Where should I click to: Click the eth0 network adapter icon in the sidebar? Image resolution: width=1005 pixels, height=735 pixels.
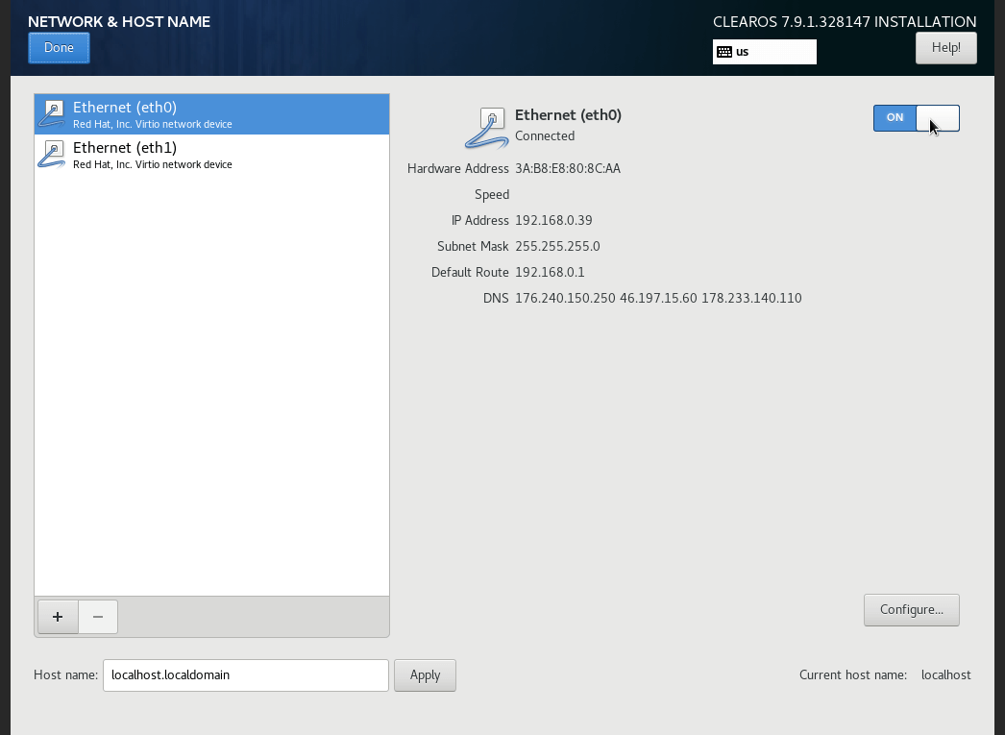[52, 112]
